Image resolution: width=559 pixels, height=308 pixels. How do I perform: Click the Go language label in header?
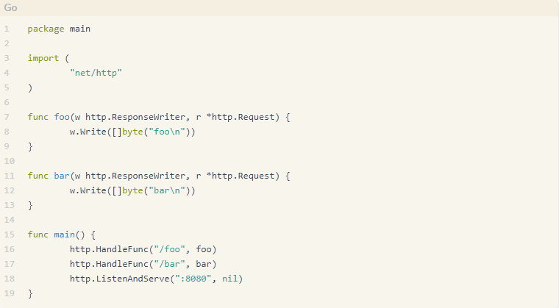(11, 7)
